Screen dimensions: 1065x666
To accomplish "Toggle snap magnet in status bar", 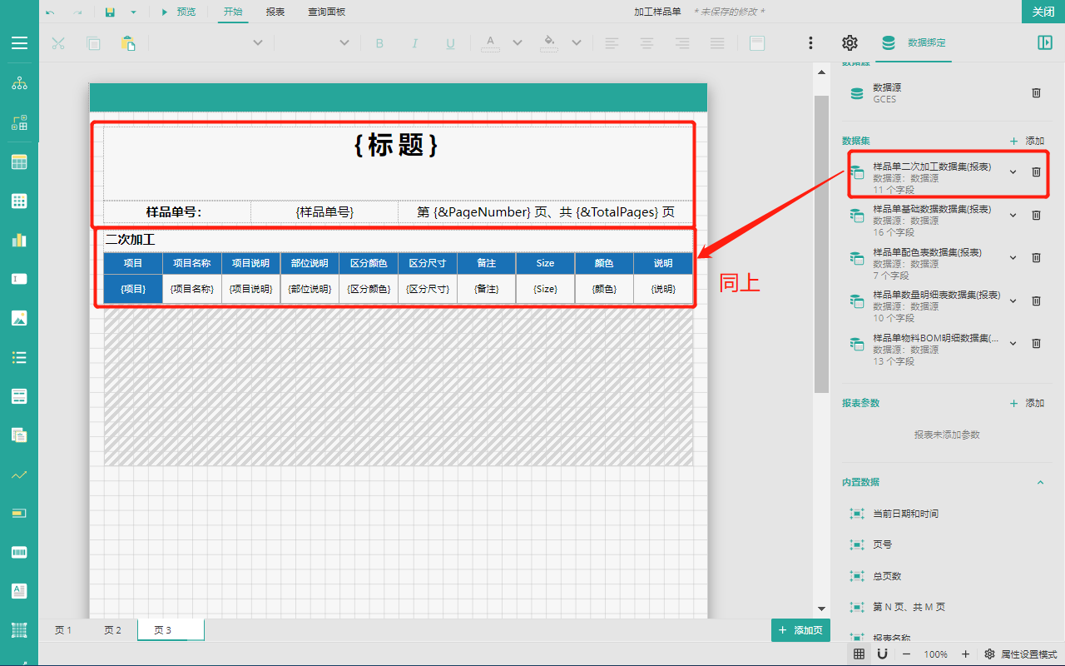I will point(882,654).
